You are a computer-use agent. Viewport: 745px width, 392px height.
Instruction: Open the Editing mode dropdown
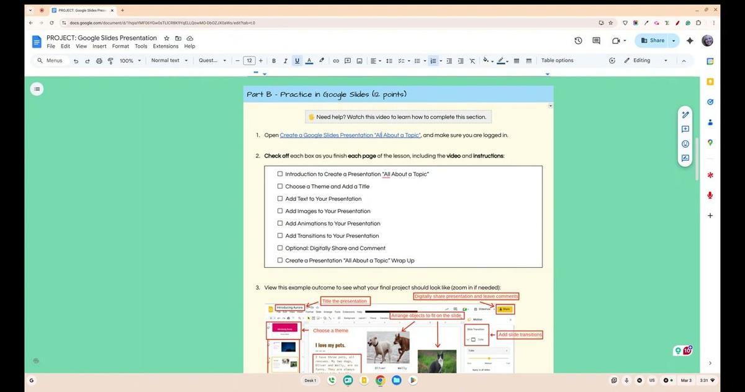point(646,61)
